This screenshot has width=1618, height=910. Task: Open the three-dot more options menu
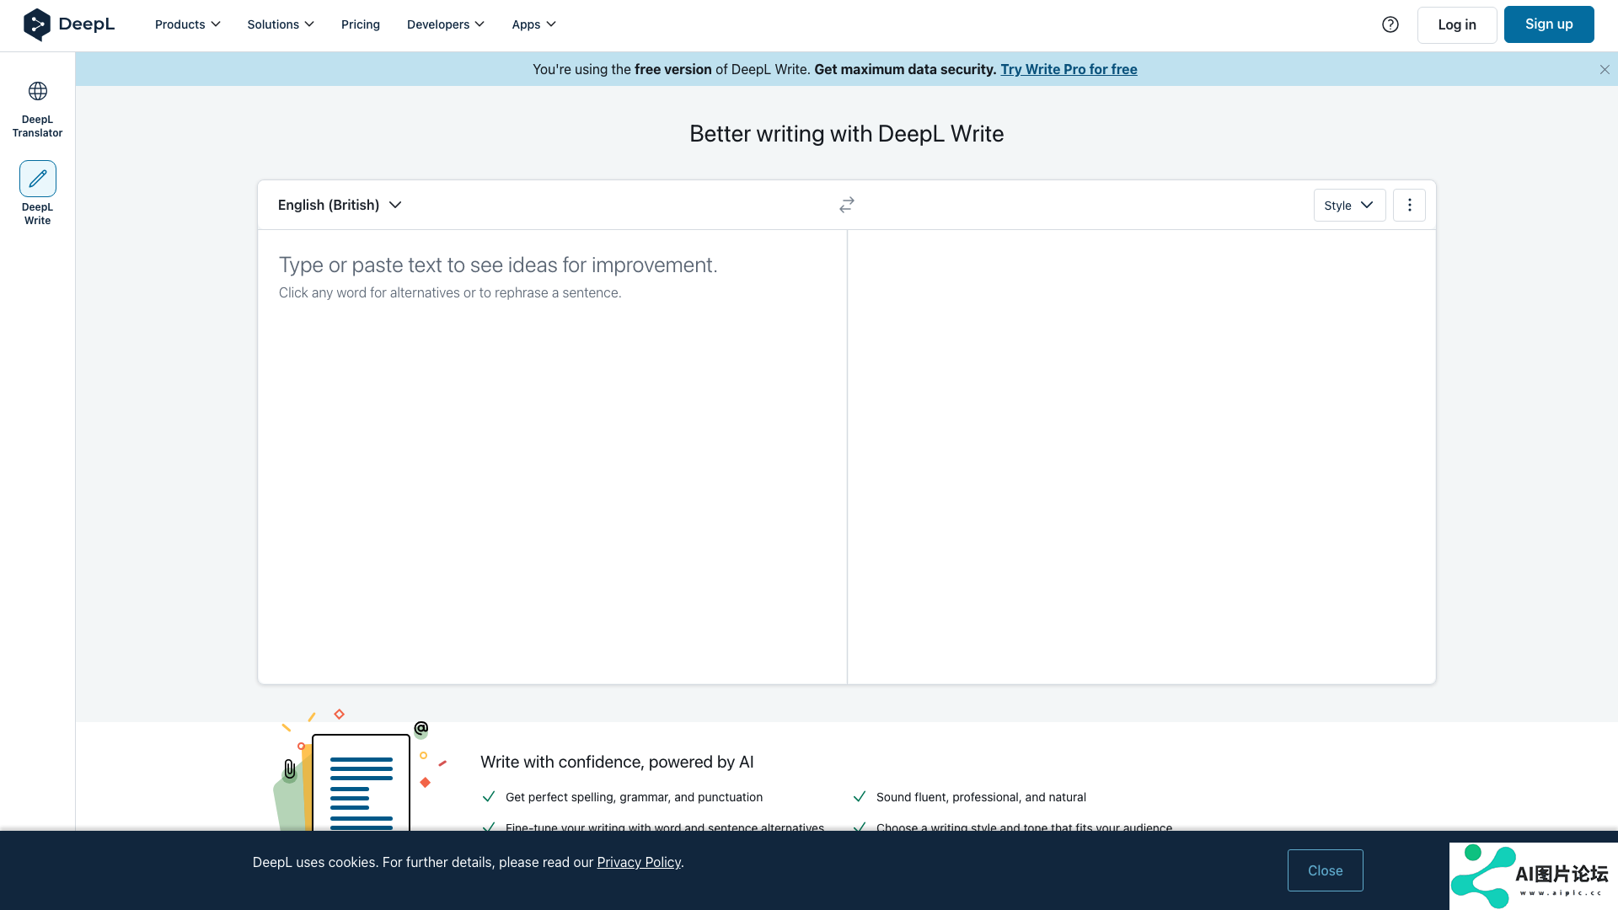click(x=1409, y=205)
